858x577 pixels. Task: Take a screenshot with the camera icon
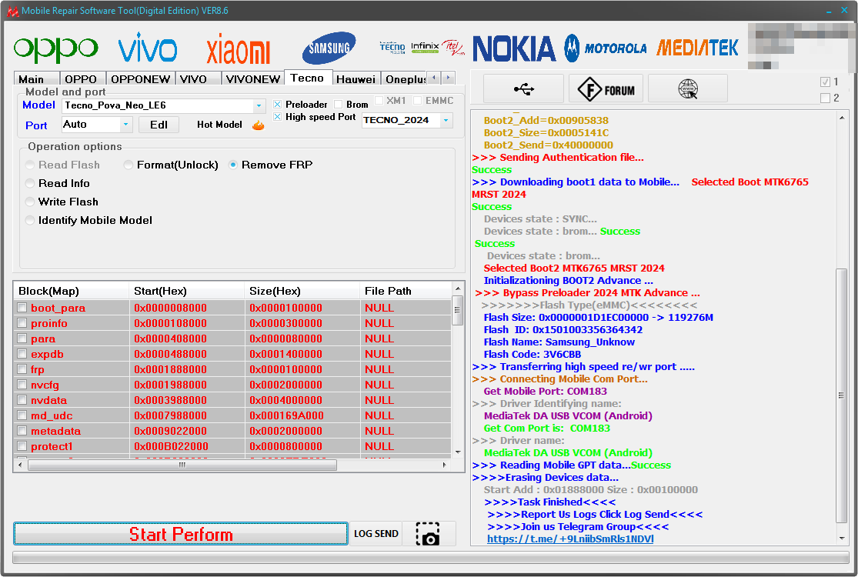tap(427, 534)
